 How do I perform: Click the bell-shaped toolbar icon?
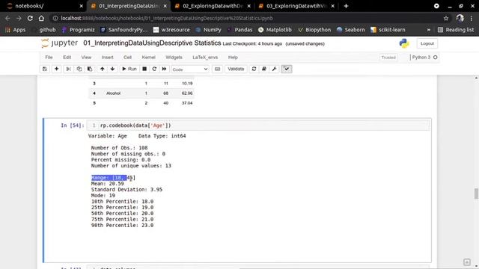tap(264, 69)
